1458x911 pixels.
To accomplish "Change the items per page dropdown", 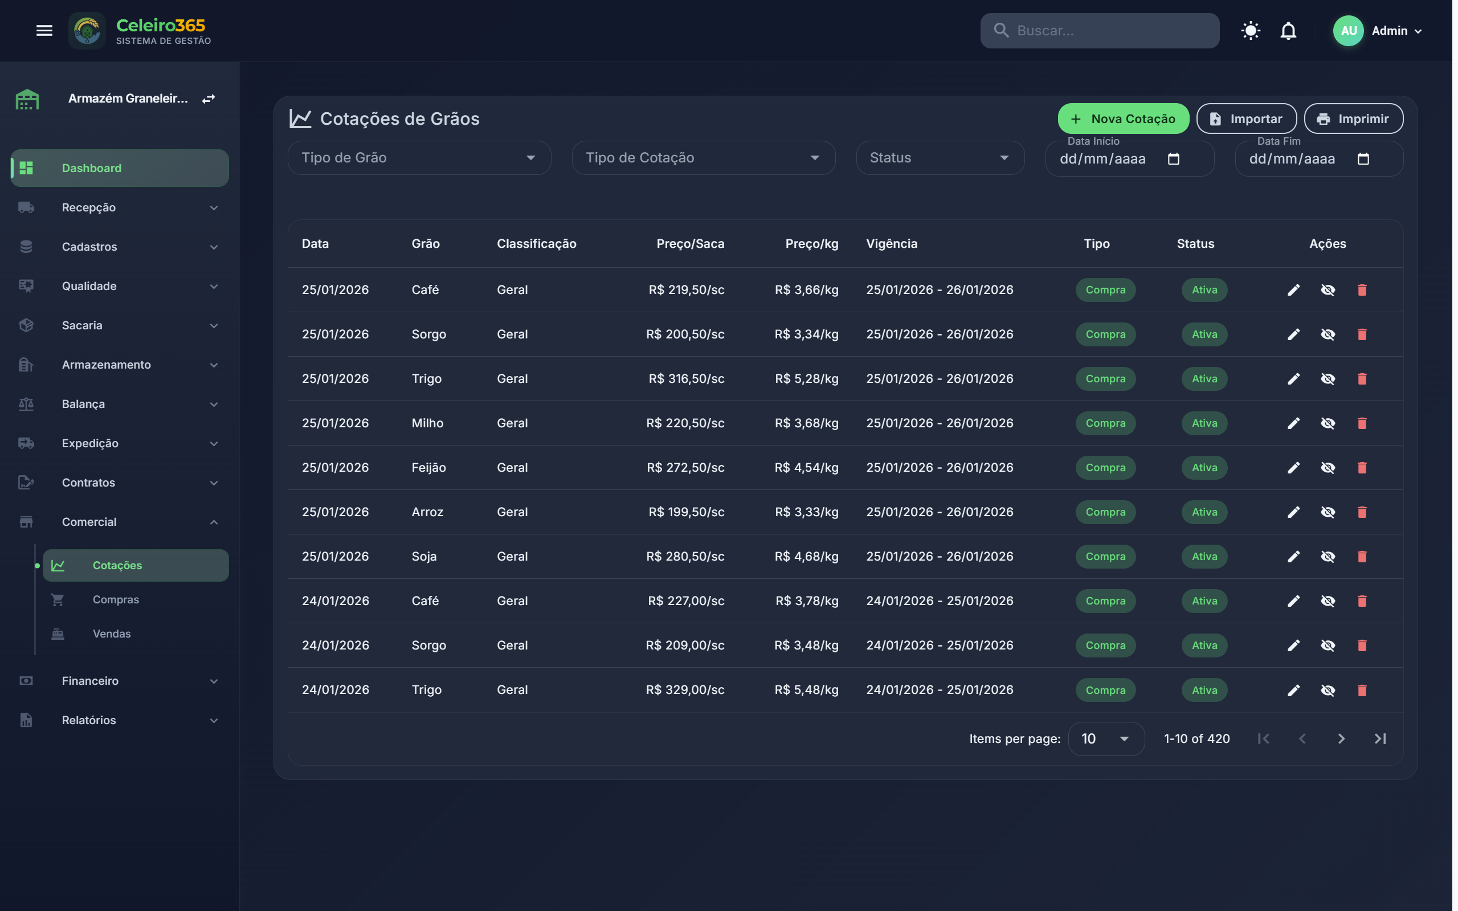I will coord(1105,739).
